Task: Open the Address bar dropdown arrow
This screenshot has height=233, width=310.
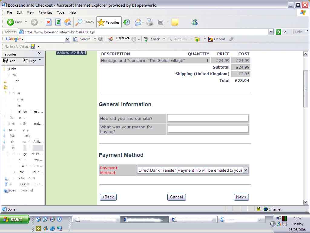Action: pyautogui.click(x=271, y=32)
